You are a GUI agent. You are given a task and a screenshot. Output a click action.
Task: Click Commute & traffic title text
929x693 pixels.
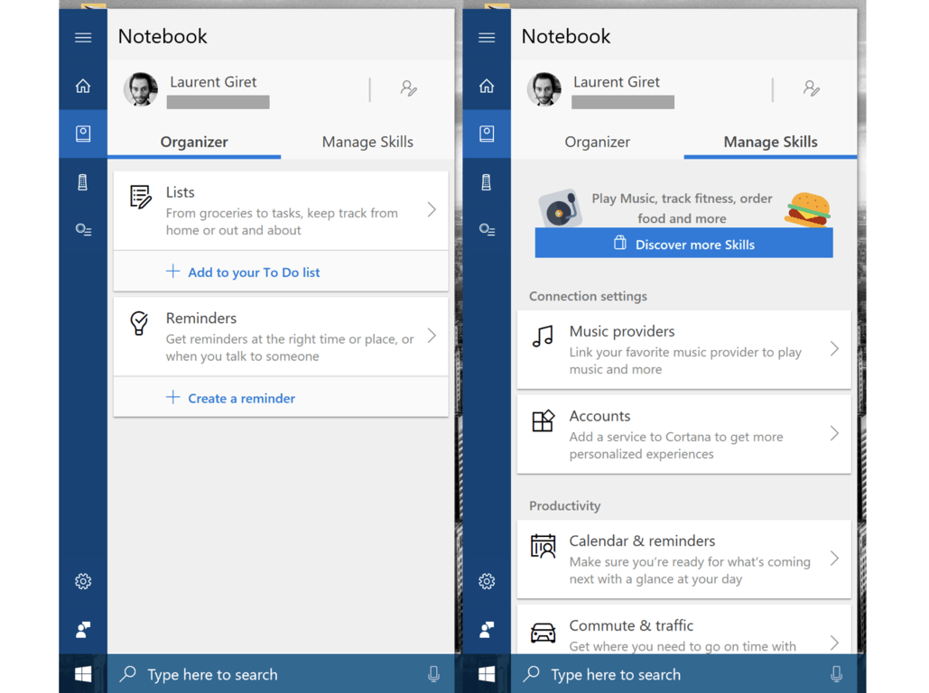[x=631, y=625]
